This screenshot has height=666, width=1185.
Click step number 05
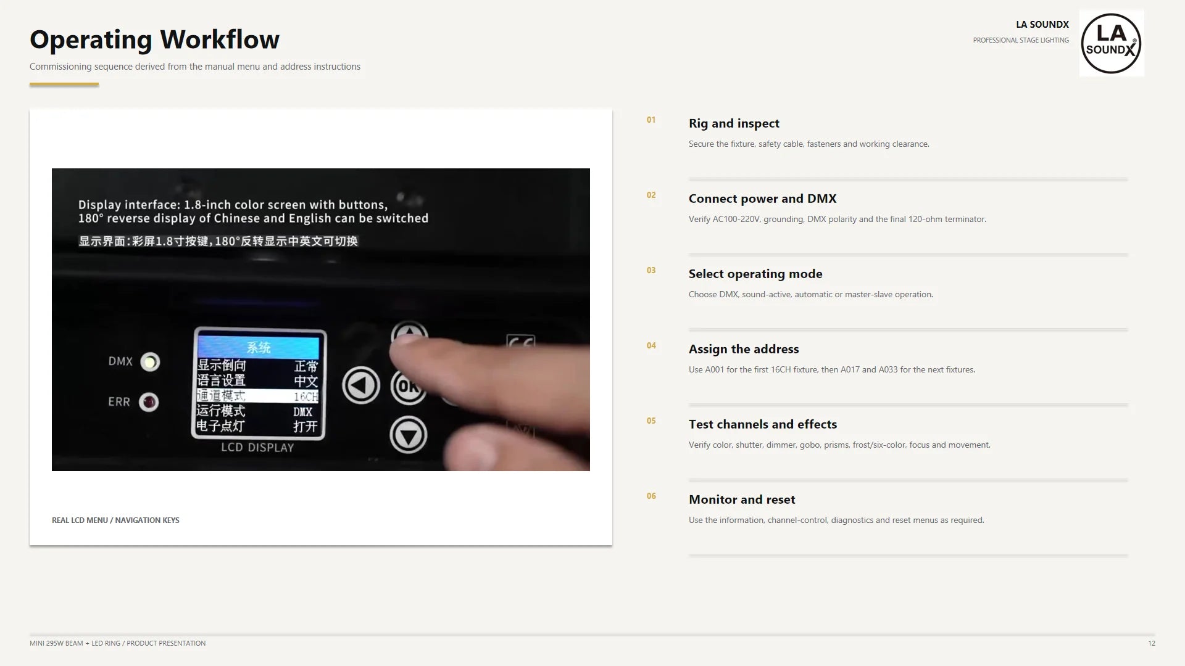tap(651, 421)
